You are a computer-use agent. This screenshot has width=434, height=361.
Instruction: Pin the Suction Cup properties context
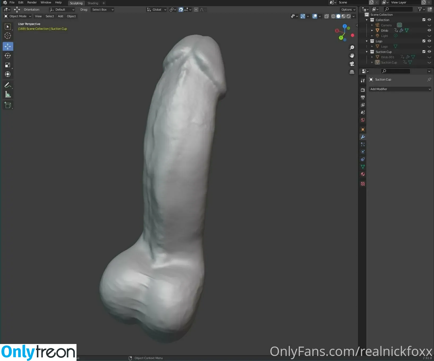click(x=429, y=79)
